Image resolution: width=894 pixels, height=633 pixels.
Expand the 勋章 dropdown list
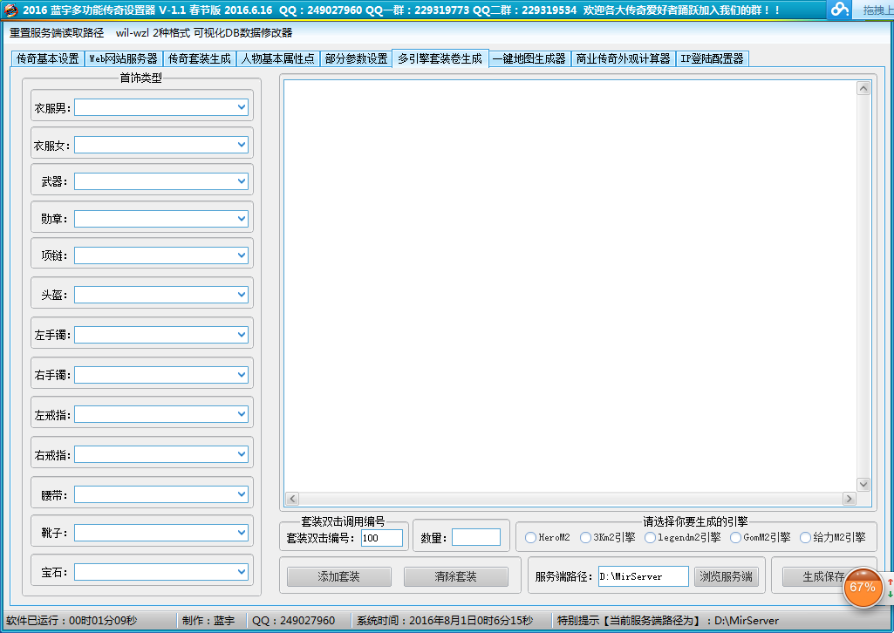pyautogui.click(x=242, y=218)
